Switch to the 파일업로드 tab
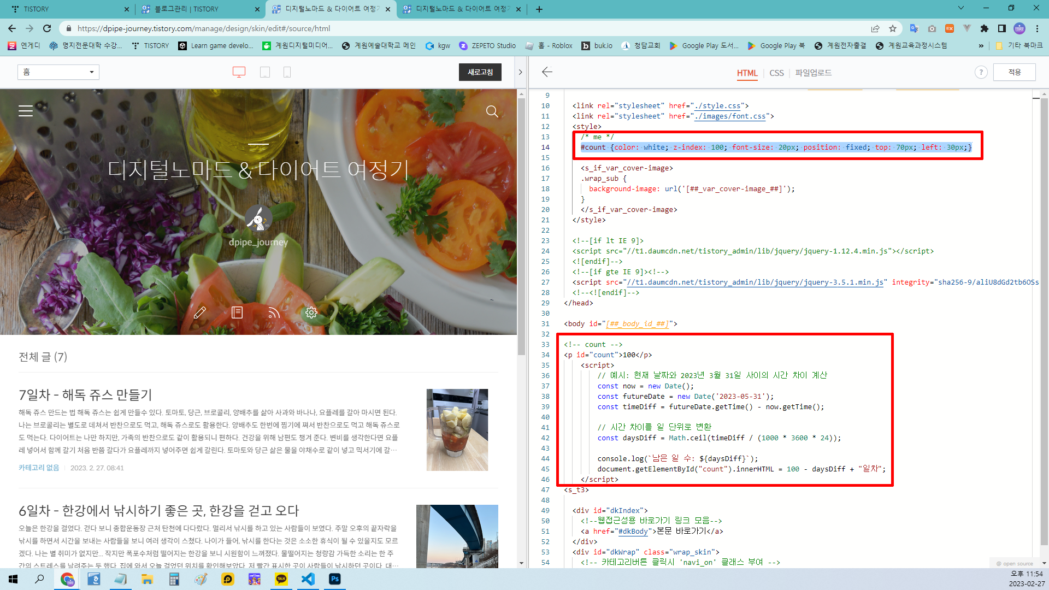The image size is (1049, 590). click(814, 73)
